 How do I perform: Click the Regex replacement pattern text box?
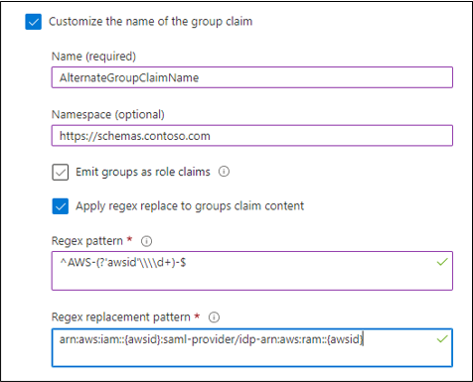pyautogui.click(x=252, y=347)
